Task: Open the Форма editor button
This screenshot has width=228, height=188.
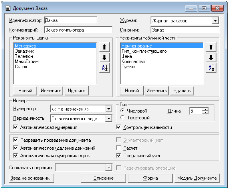Action: tap(151, 178)
